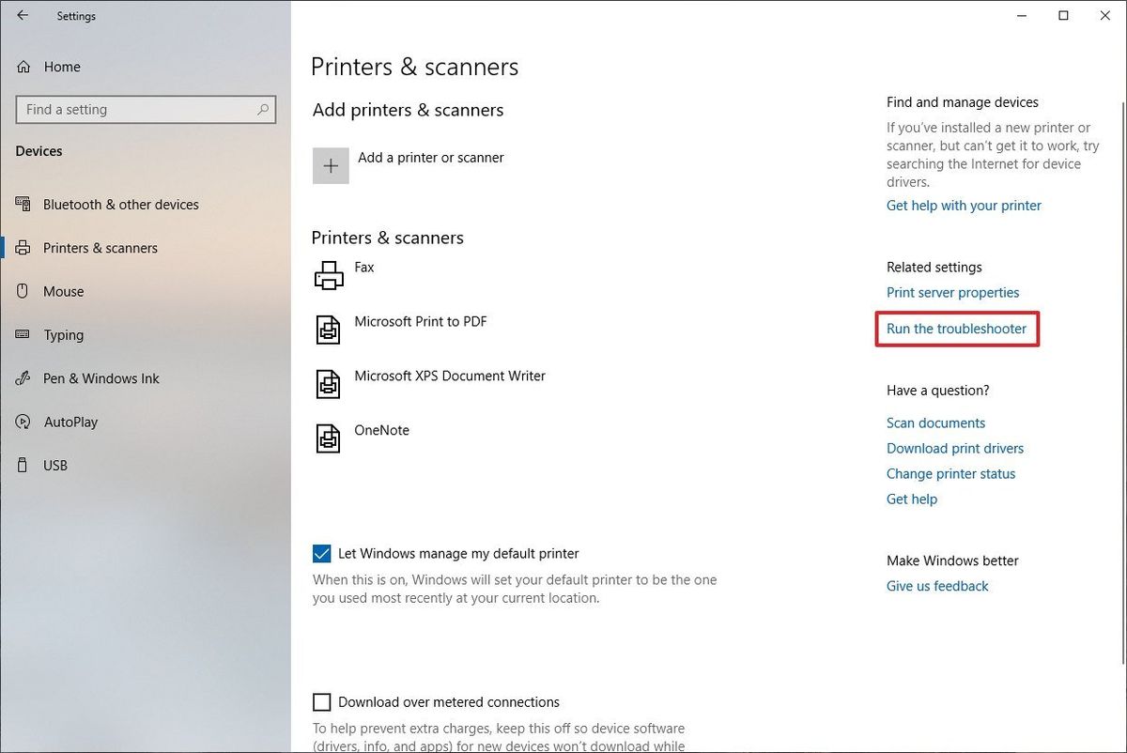Uncheck Let Windows manage my default printer
Screen dimensions: 1127x753
(x=322, y=553)
